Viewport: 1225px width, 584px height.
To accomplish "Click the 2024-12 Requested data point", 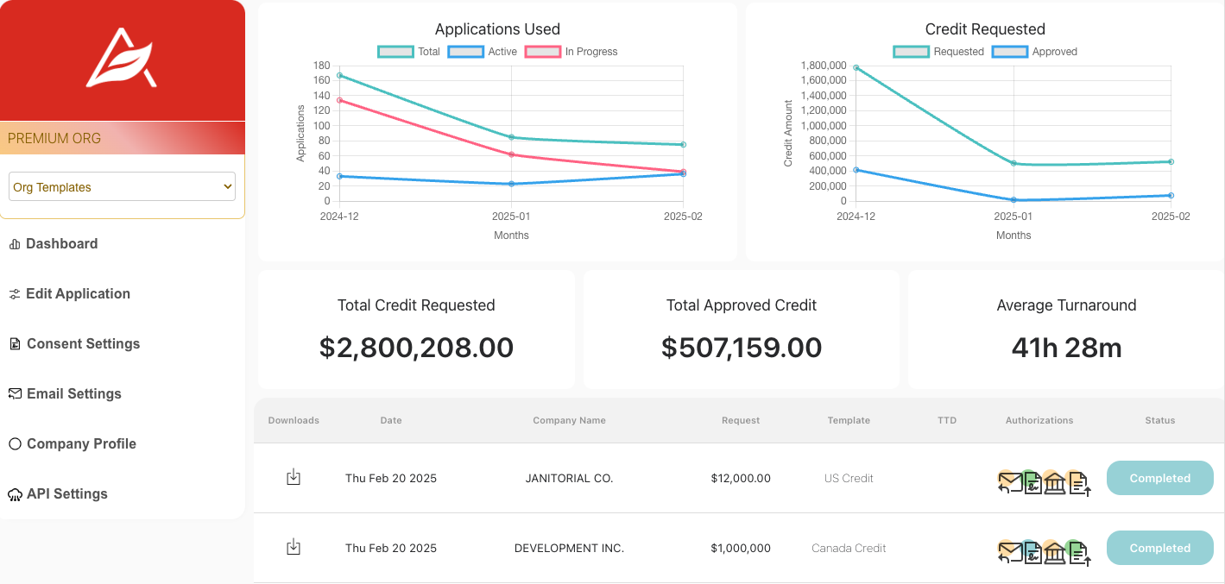I will [856, 67].
